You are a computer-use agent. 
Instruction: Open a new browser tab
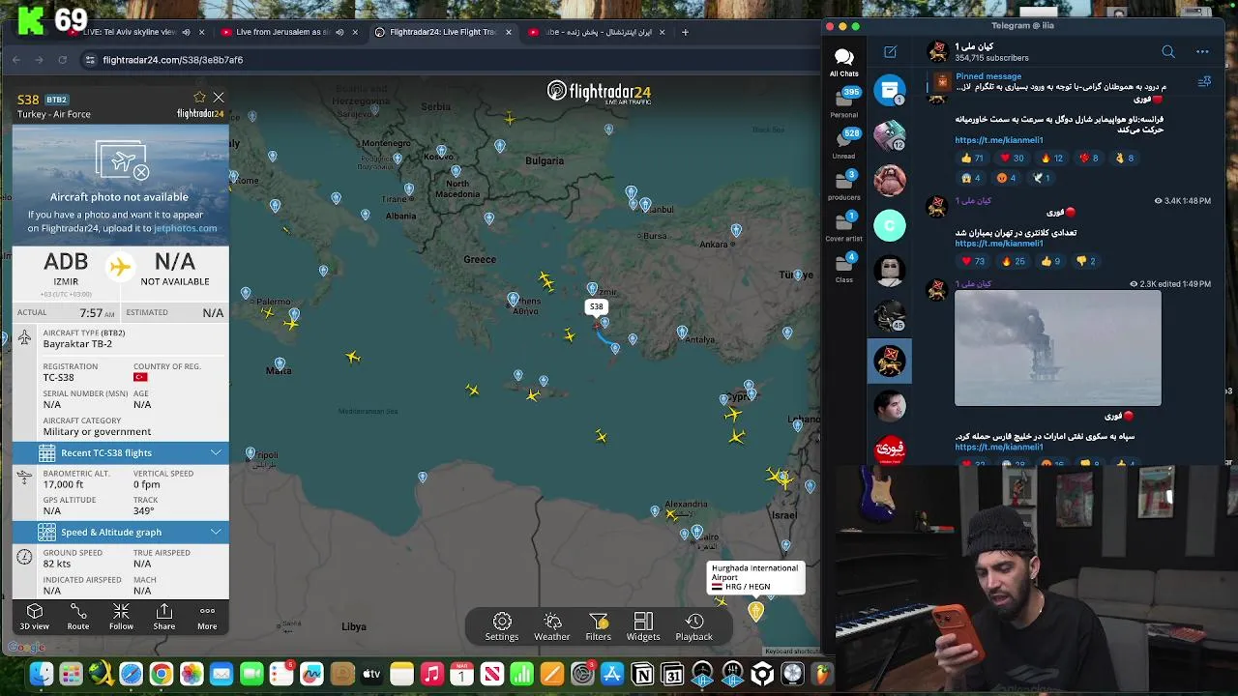tap(685, 32)
